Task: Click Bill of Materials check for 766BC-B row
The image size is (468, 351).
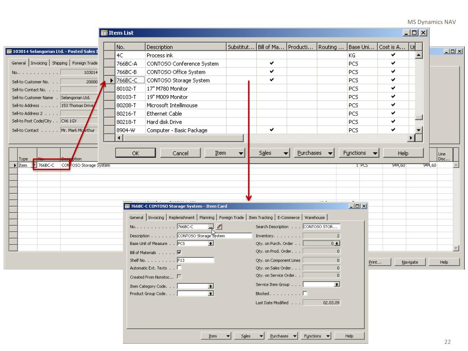Action: tap(271, 72)
